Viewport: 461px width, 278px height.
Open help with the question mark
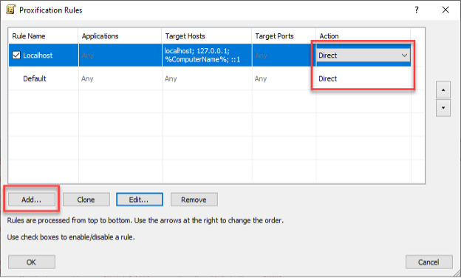click(x=417, y=10)
